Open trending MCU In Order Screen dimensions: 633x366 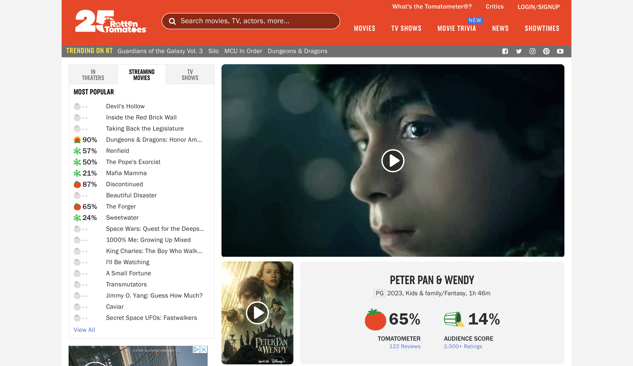[243, 51]
